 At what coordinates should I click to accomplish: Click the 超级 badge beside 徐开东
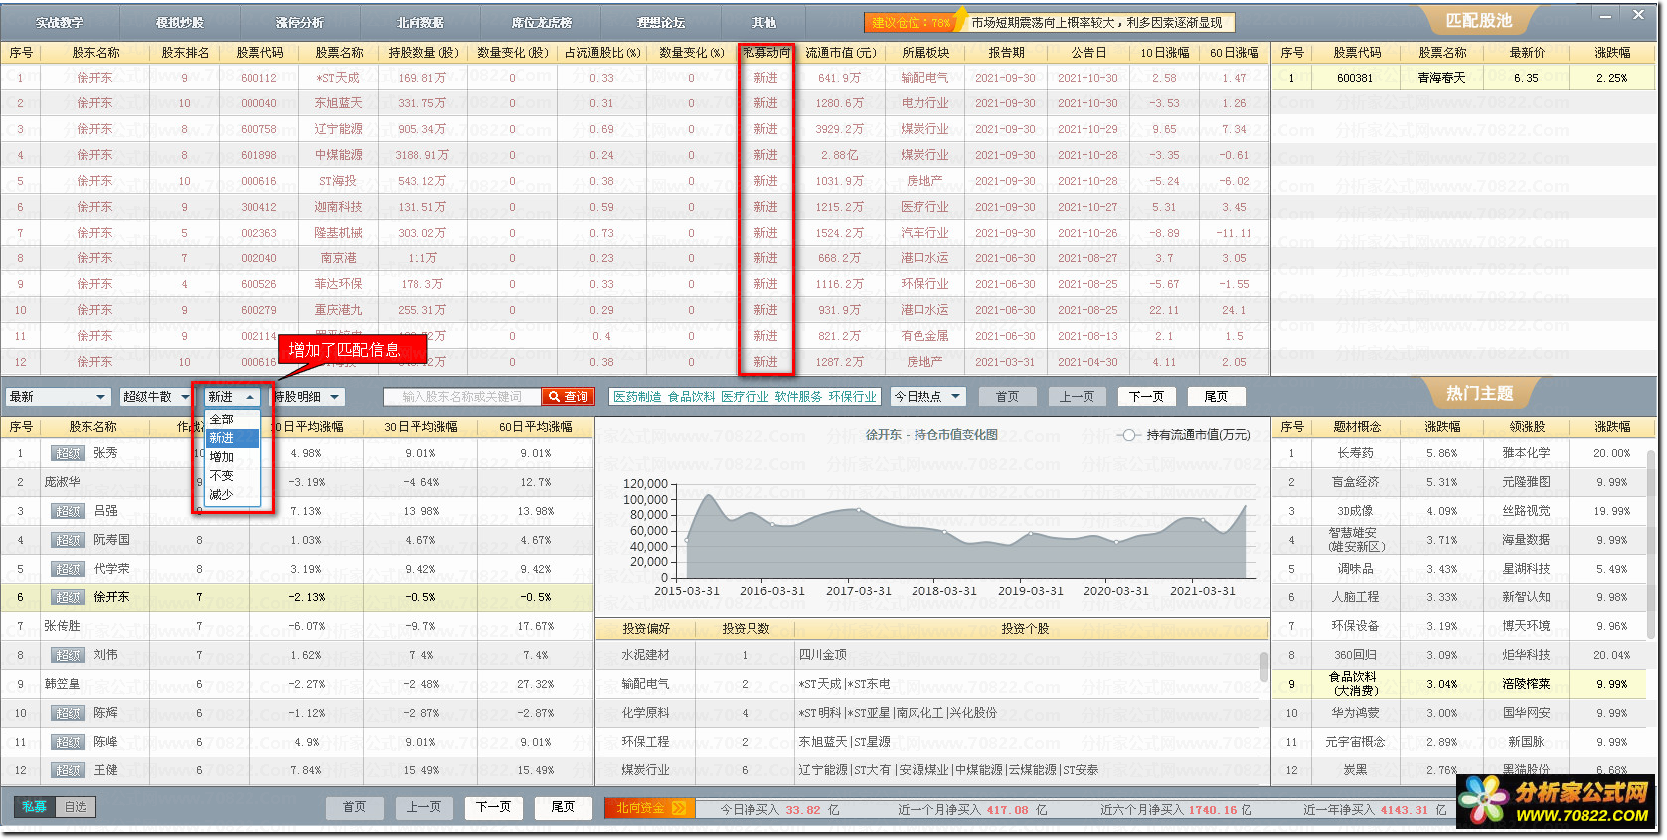pos(68,597)
